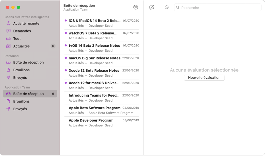This screenshot has width=265, height=156.
Task: Open Apple Developer Program message
Action: [x=102, y=123]
